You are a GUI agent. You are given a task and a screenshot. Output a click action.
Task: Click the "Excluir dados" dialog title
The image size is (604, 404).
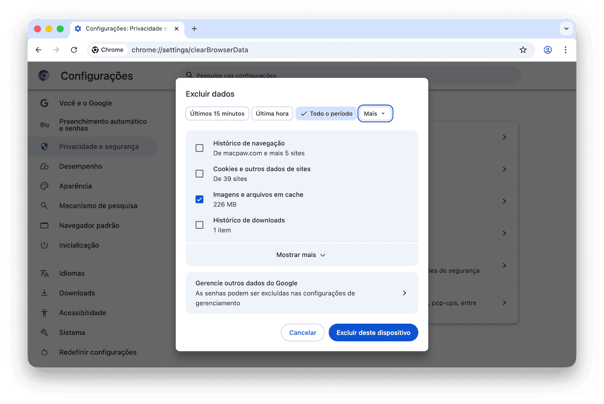point(210,94)
